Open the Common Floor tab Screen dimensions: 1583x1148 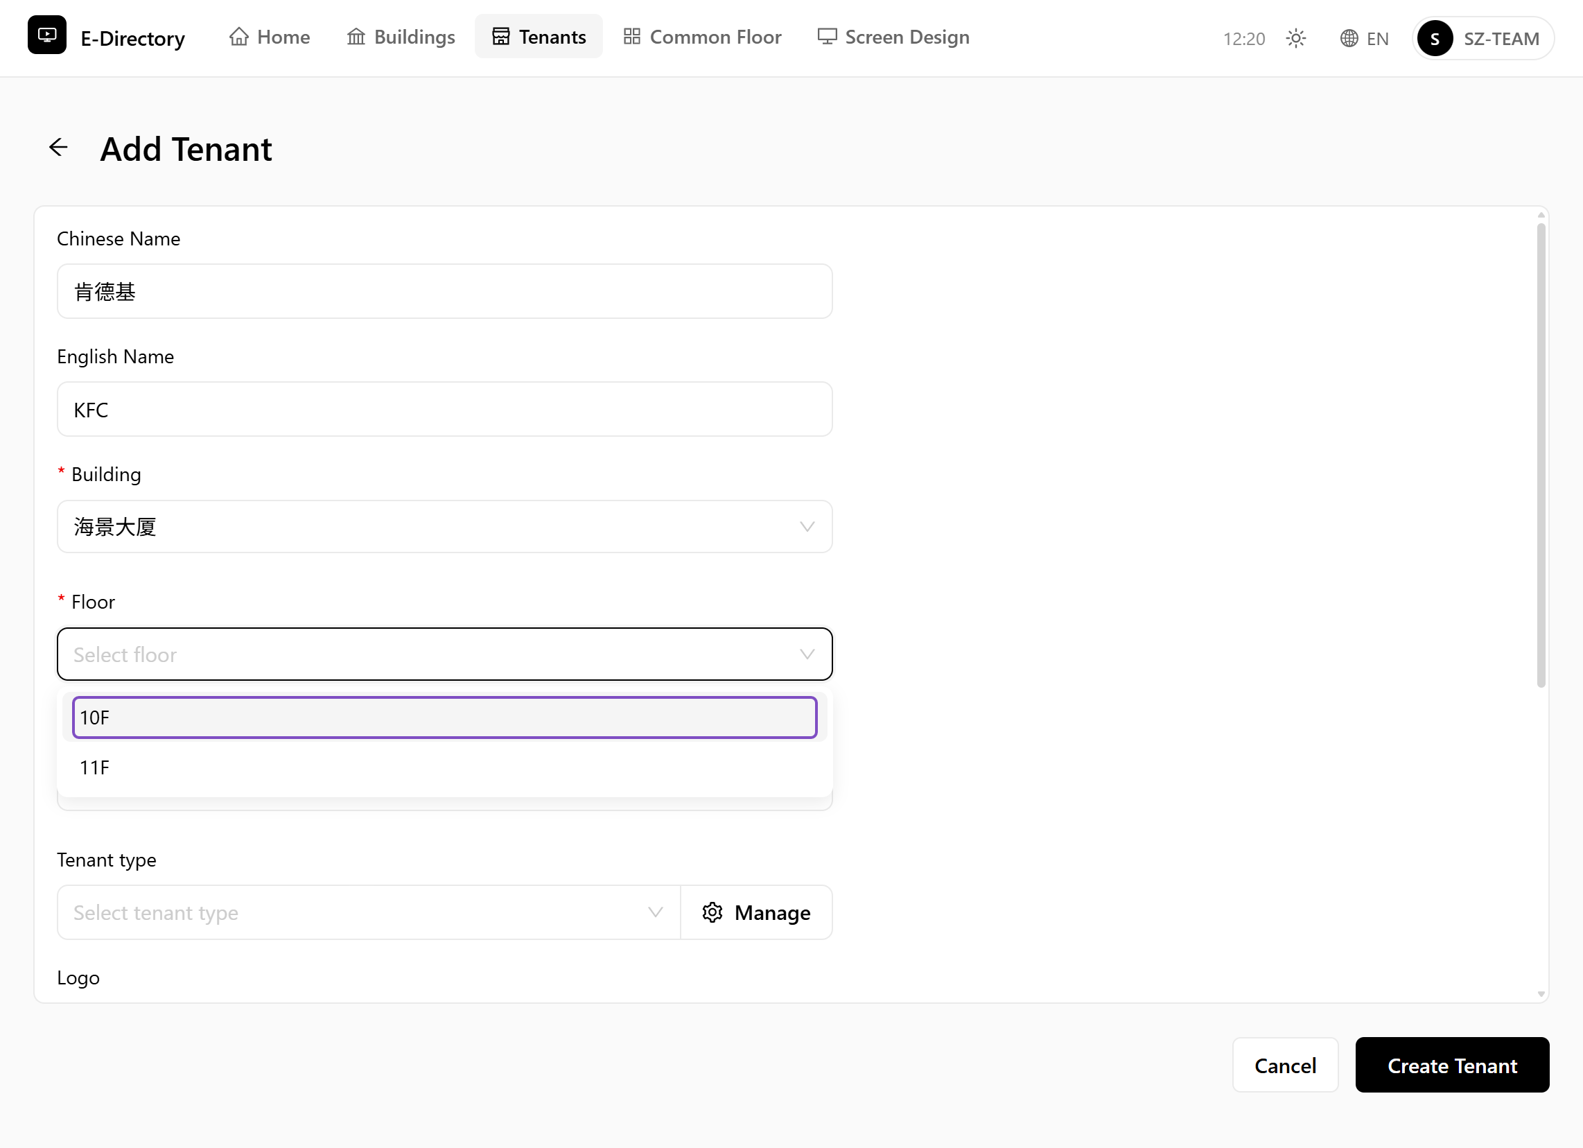702,36
